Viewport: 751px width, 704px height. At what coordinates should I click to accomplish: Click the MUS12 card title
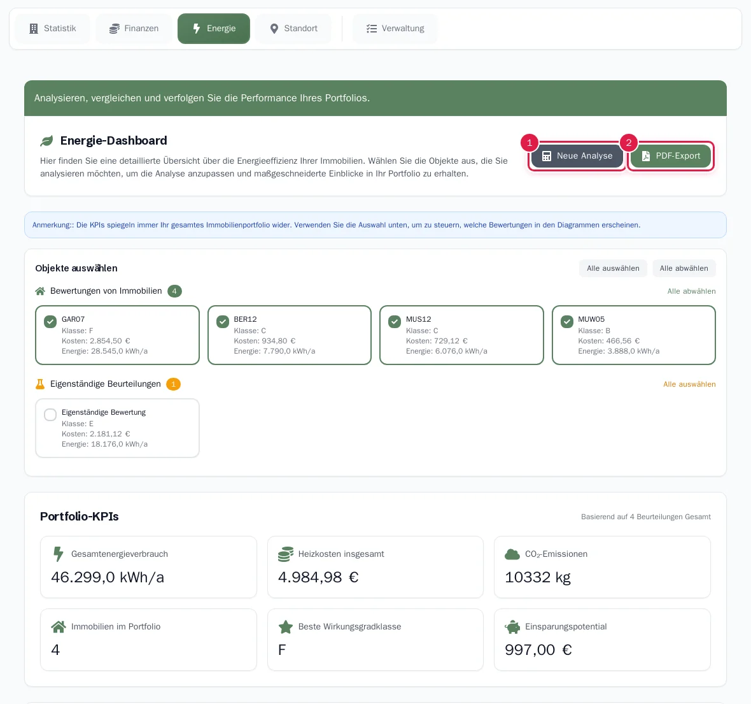pos(419,319)
